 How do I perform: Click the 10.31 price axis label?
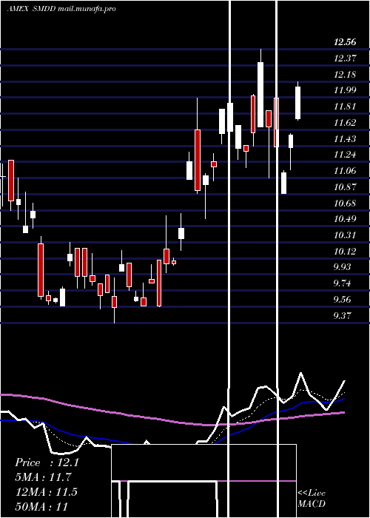point(346,235)
